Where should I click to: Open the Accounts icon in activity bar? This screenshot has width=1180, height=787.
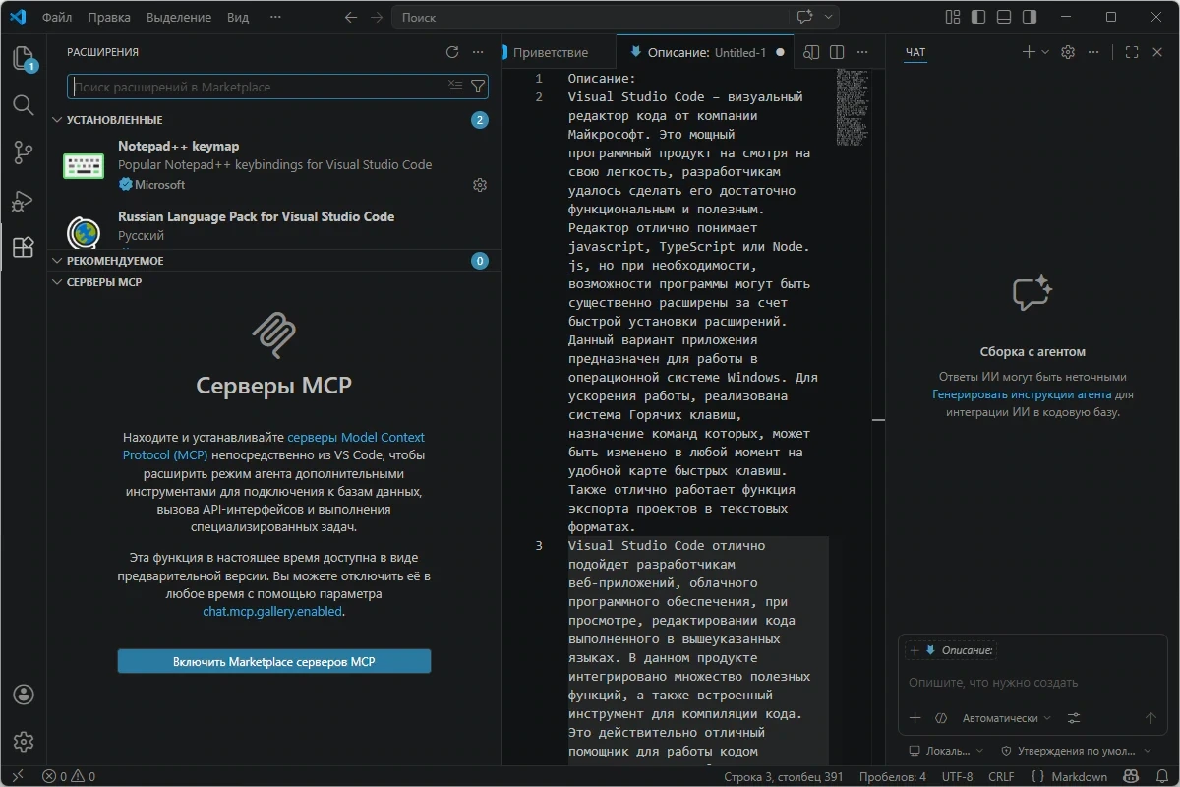24,695
